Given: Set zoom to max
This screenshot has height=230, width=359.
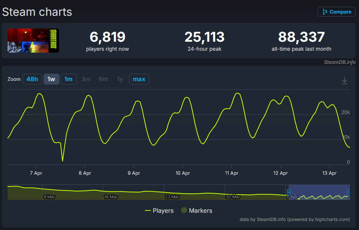Looking at the screenshot, I should point(139,79).
